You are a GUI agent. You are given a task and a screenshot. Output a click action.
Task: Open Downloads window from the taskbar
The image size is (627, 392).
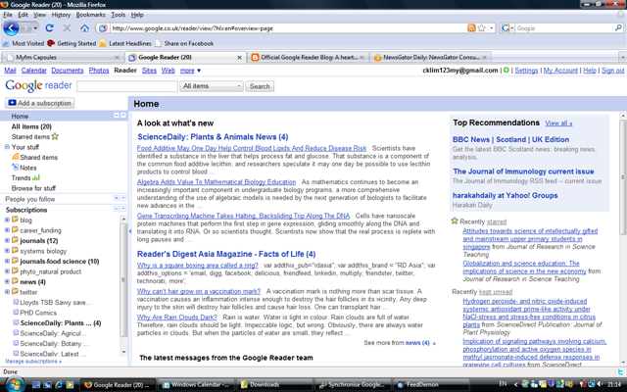click(x=274, y=384)
